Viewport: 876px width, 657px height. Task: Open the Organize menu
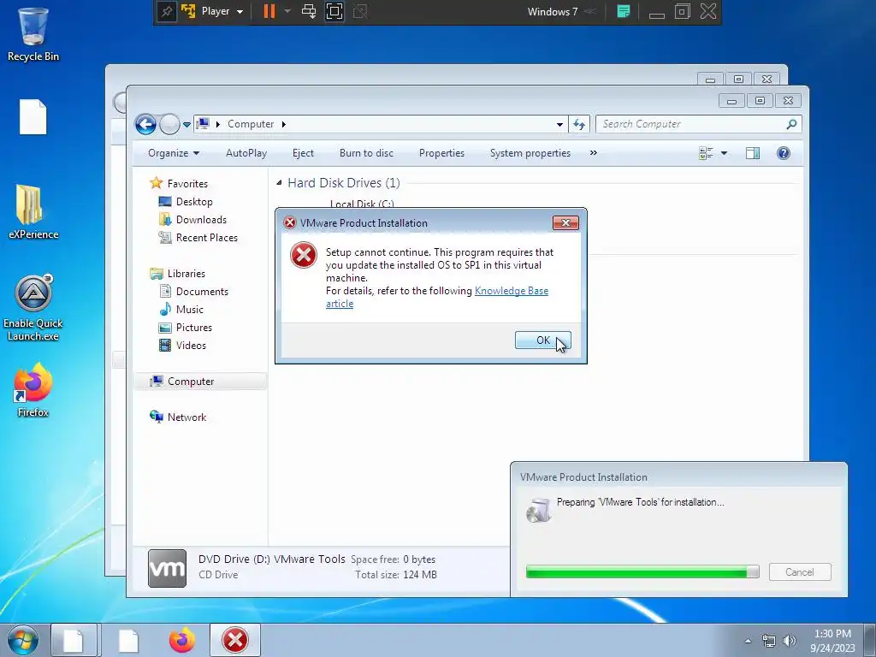tap(173, 153)
